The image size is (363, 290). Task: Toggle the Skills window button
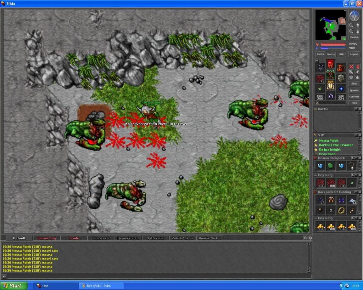[x=320, y=54]
